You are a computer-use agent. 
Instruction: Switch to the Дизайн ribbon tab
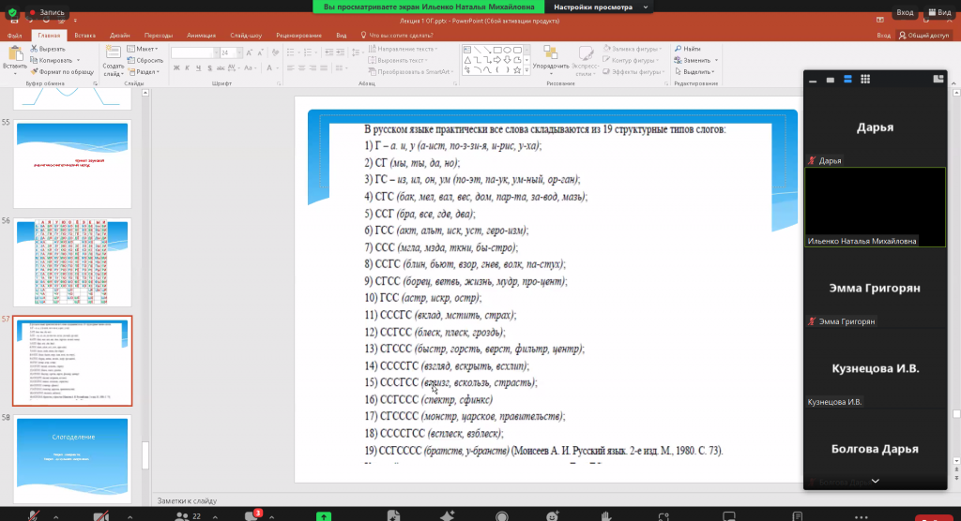[x=119, y=36]
